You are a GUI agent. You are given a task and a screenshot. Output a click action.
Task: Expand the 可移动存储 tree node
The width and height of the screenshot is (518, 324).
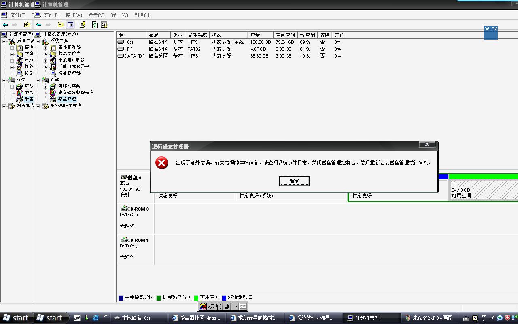(46, 87)
